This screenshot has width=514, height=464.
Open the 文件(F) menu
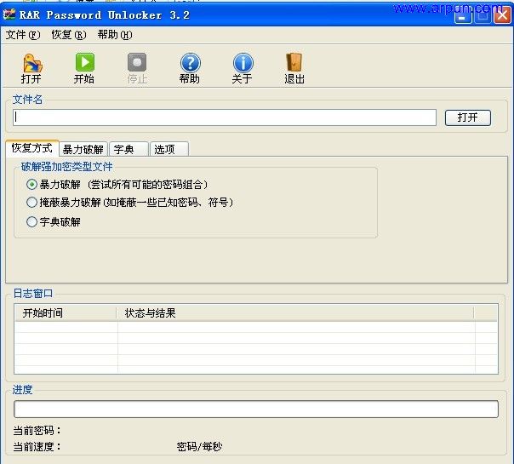[x=23, y=35]
